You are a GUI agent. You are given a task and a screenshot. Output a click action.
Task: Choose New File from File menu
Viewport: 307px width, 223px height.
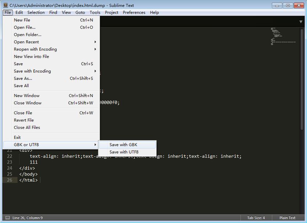point(51,20)
